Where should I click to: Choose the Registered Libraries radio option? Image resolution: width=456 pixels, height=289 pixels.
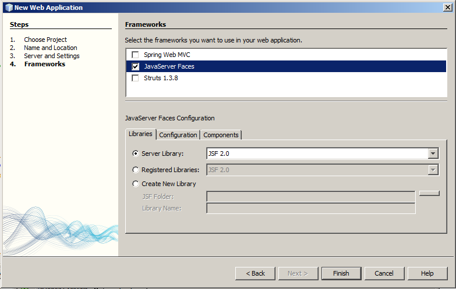pos(136,170)
